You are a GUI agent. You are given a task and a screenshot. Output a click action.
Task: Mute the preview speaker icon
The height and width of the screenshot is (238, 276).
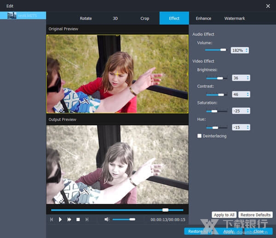[107, 220]
